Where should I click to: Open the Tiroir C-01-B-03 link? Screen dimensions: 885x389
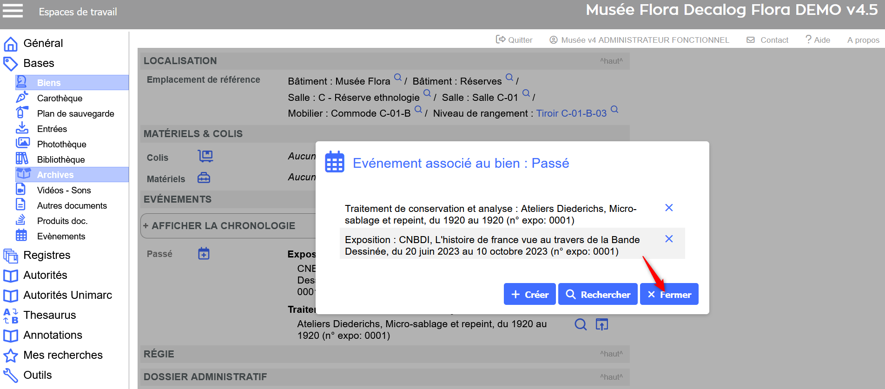[x=571, y=113]
